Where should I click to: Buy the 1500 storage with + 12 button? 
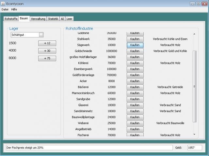click(x=47, y=43)
